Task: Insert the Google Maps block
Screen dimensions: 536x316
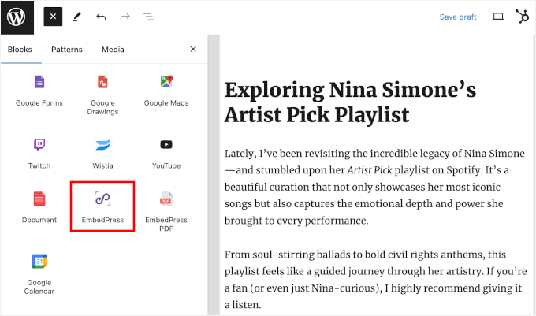Action: point(166,91)
